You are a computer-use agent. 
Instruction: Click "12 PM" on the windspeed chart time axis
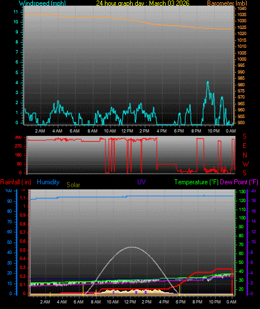coord(127,131)
